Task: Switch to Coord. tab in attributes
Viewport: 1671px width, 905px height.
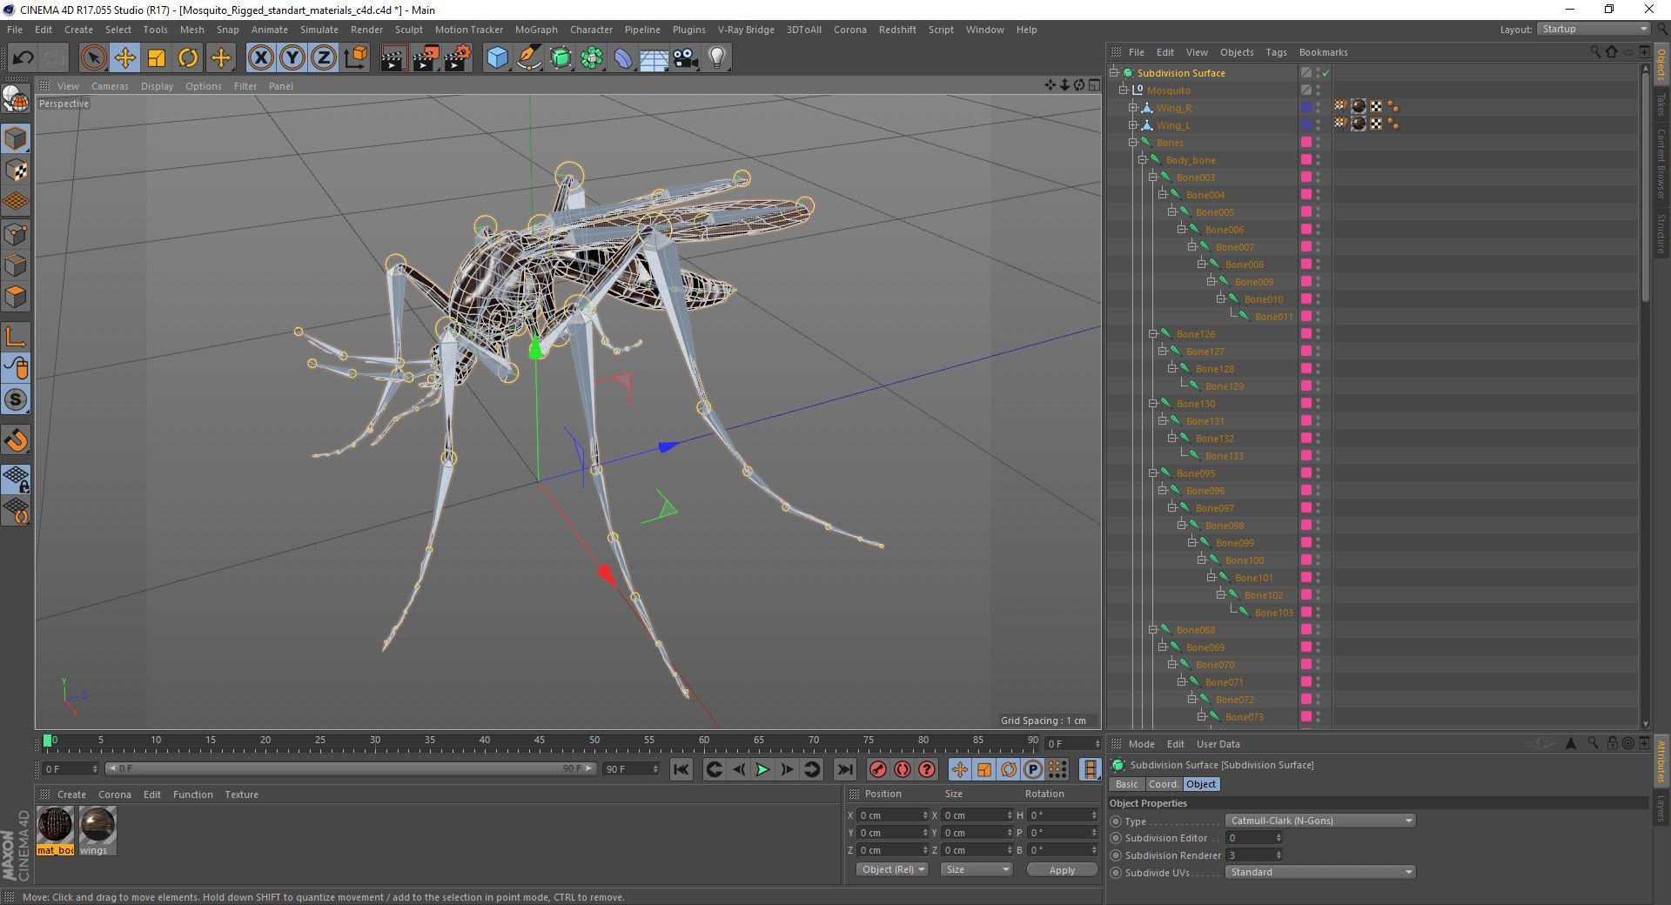Action: click(x=1163, y=784)
